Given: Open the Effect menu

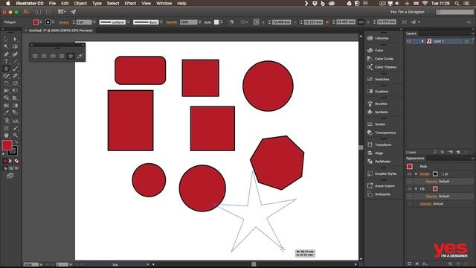Looking at the screenshot, I should click(130, 3).
